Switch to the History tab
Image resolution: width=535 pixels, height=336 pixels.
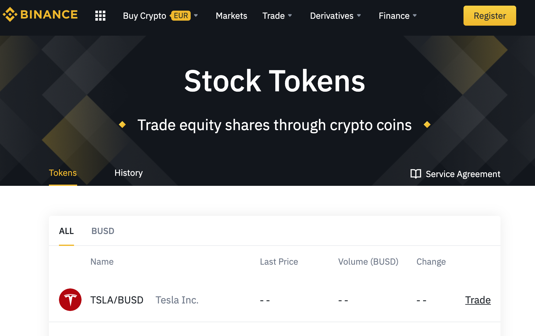pyautogui.click(x=129, y=173)
